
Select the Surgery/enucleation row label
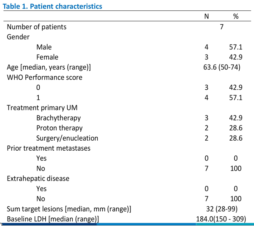point(67,138)
